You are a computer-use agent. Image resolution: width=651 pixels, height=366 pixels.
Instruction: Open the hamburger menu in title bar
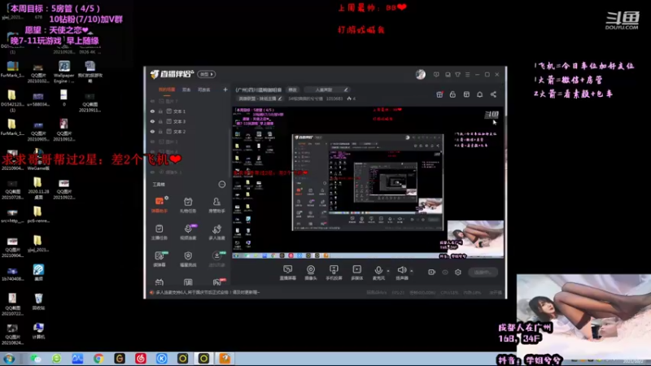[x=467, y=75]
